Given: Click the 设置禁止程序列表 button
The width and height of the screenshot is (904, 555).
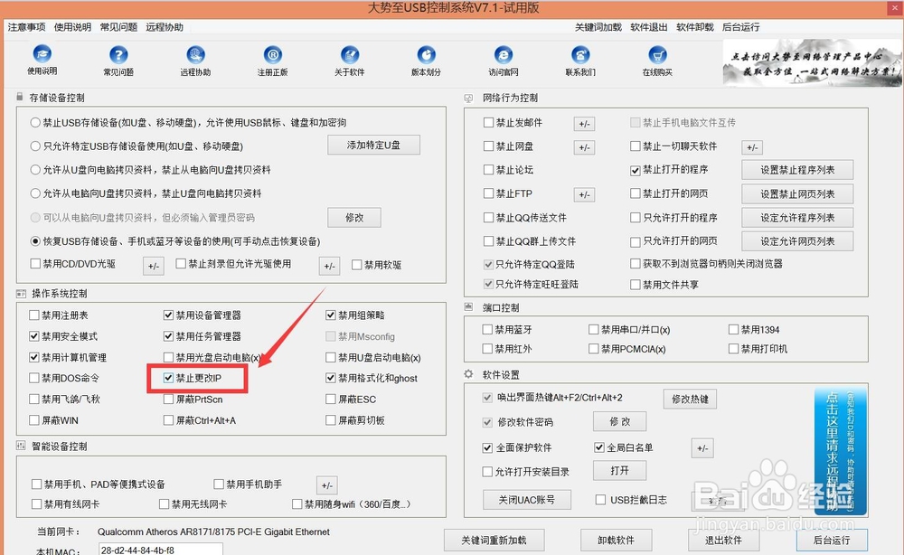Looking at the screenshot, I should click(797, 170).
